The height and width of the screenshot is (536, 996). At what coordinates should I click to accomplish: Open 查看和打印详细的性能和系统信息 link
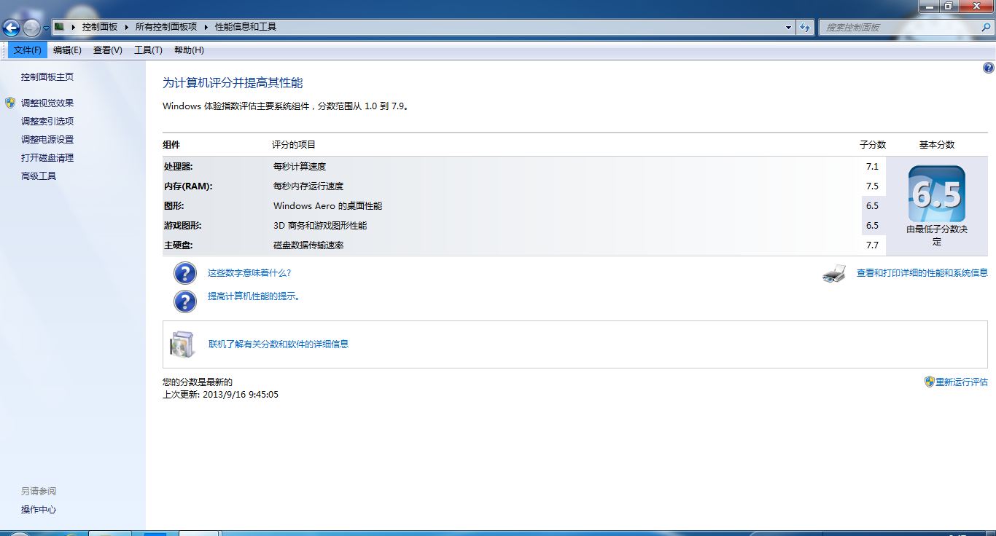(x=922, y=272)
